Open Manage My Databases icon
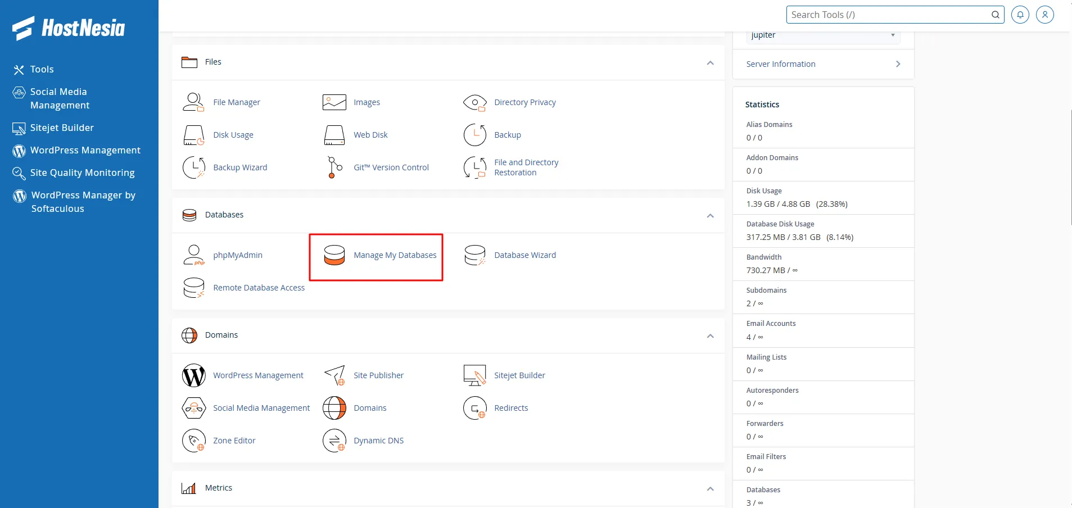Screen dimensions: 1072x508 [334, 255]
